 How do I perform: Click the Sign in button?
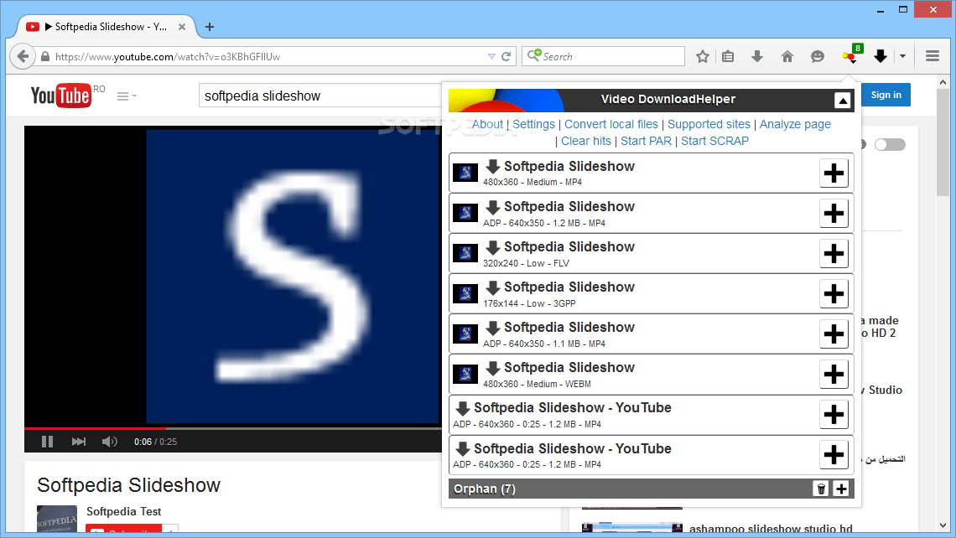coord(886,95)
